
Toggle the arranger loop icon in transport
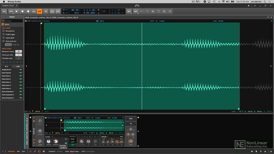tap(104, 12)
